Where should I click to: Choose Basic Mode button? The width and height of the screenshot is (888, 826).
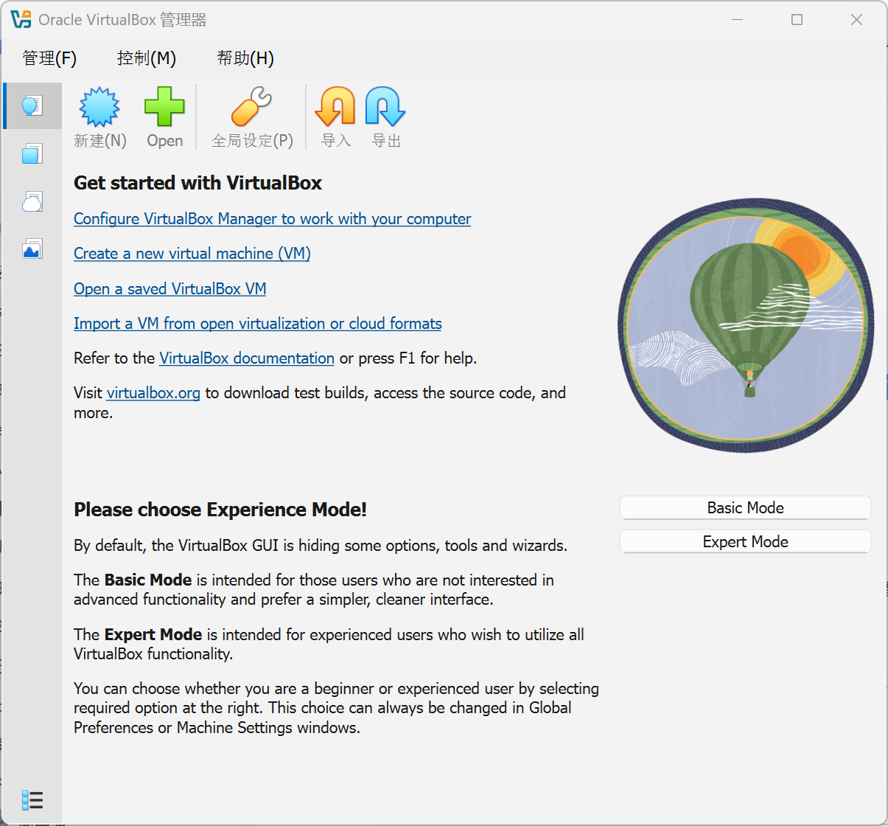(745, 508)
